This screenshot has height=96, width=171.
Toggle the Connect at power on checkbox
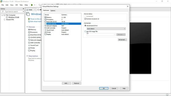[x=85, y=19]
